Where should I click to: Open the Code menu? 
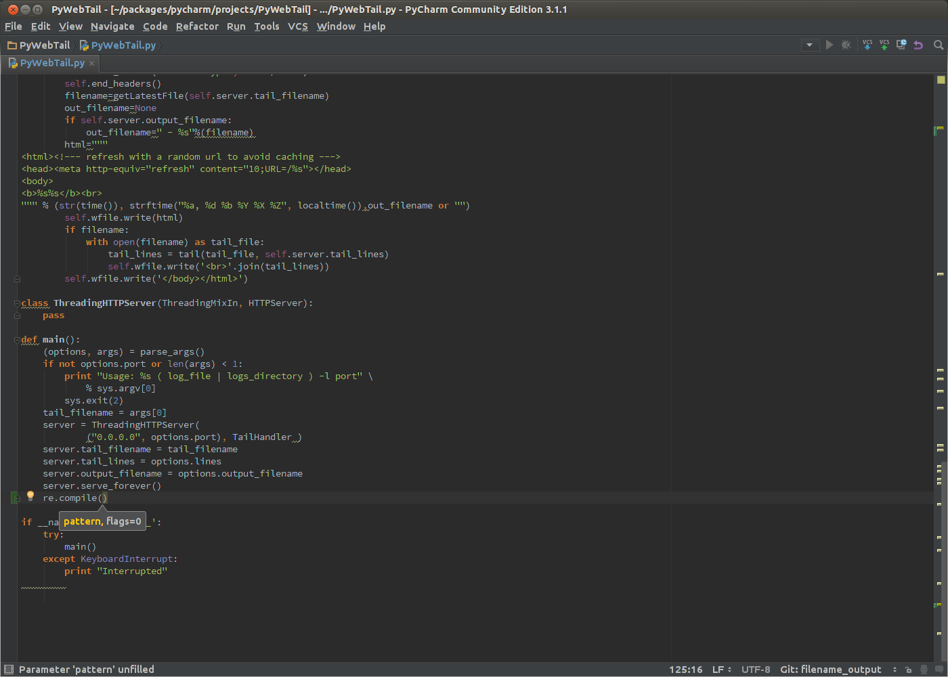pos(155,26)
